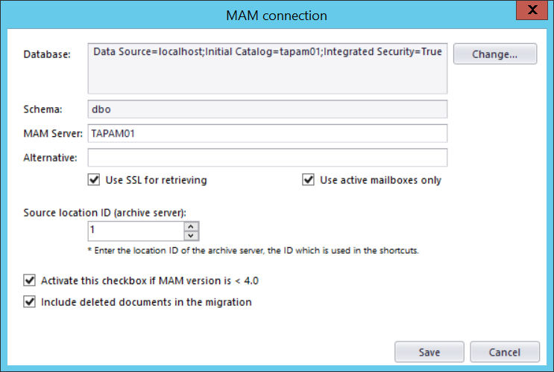Viewport: 554px width, 372px height.
Task: Click the Change... database button
Action: (494, 54)
